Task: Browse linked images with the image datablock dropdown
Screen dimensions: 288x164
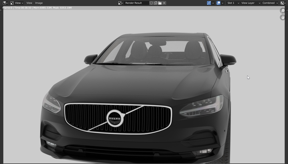Action: click(x=120, y=3)
